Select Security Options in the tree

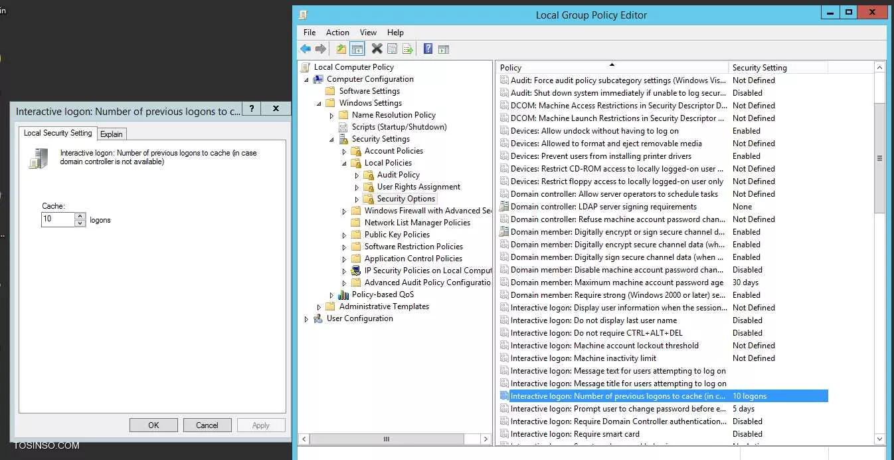(406, 199)
